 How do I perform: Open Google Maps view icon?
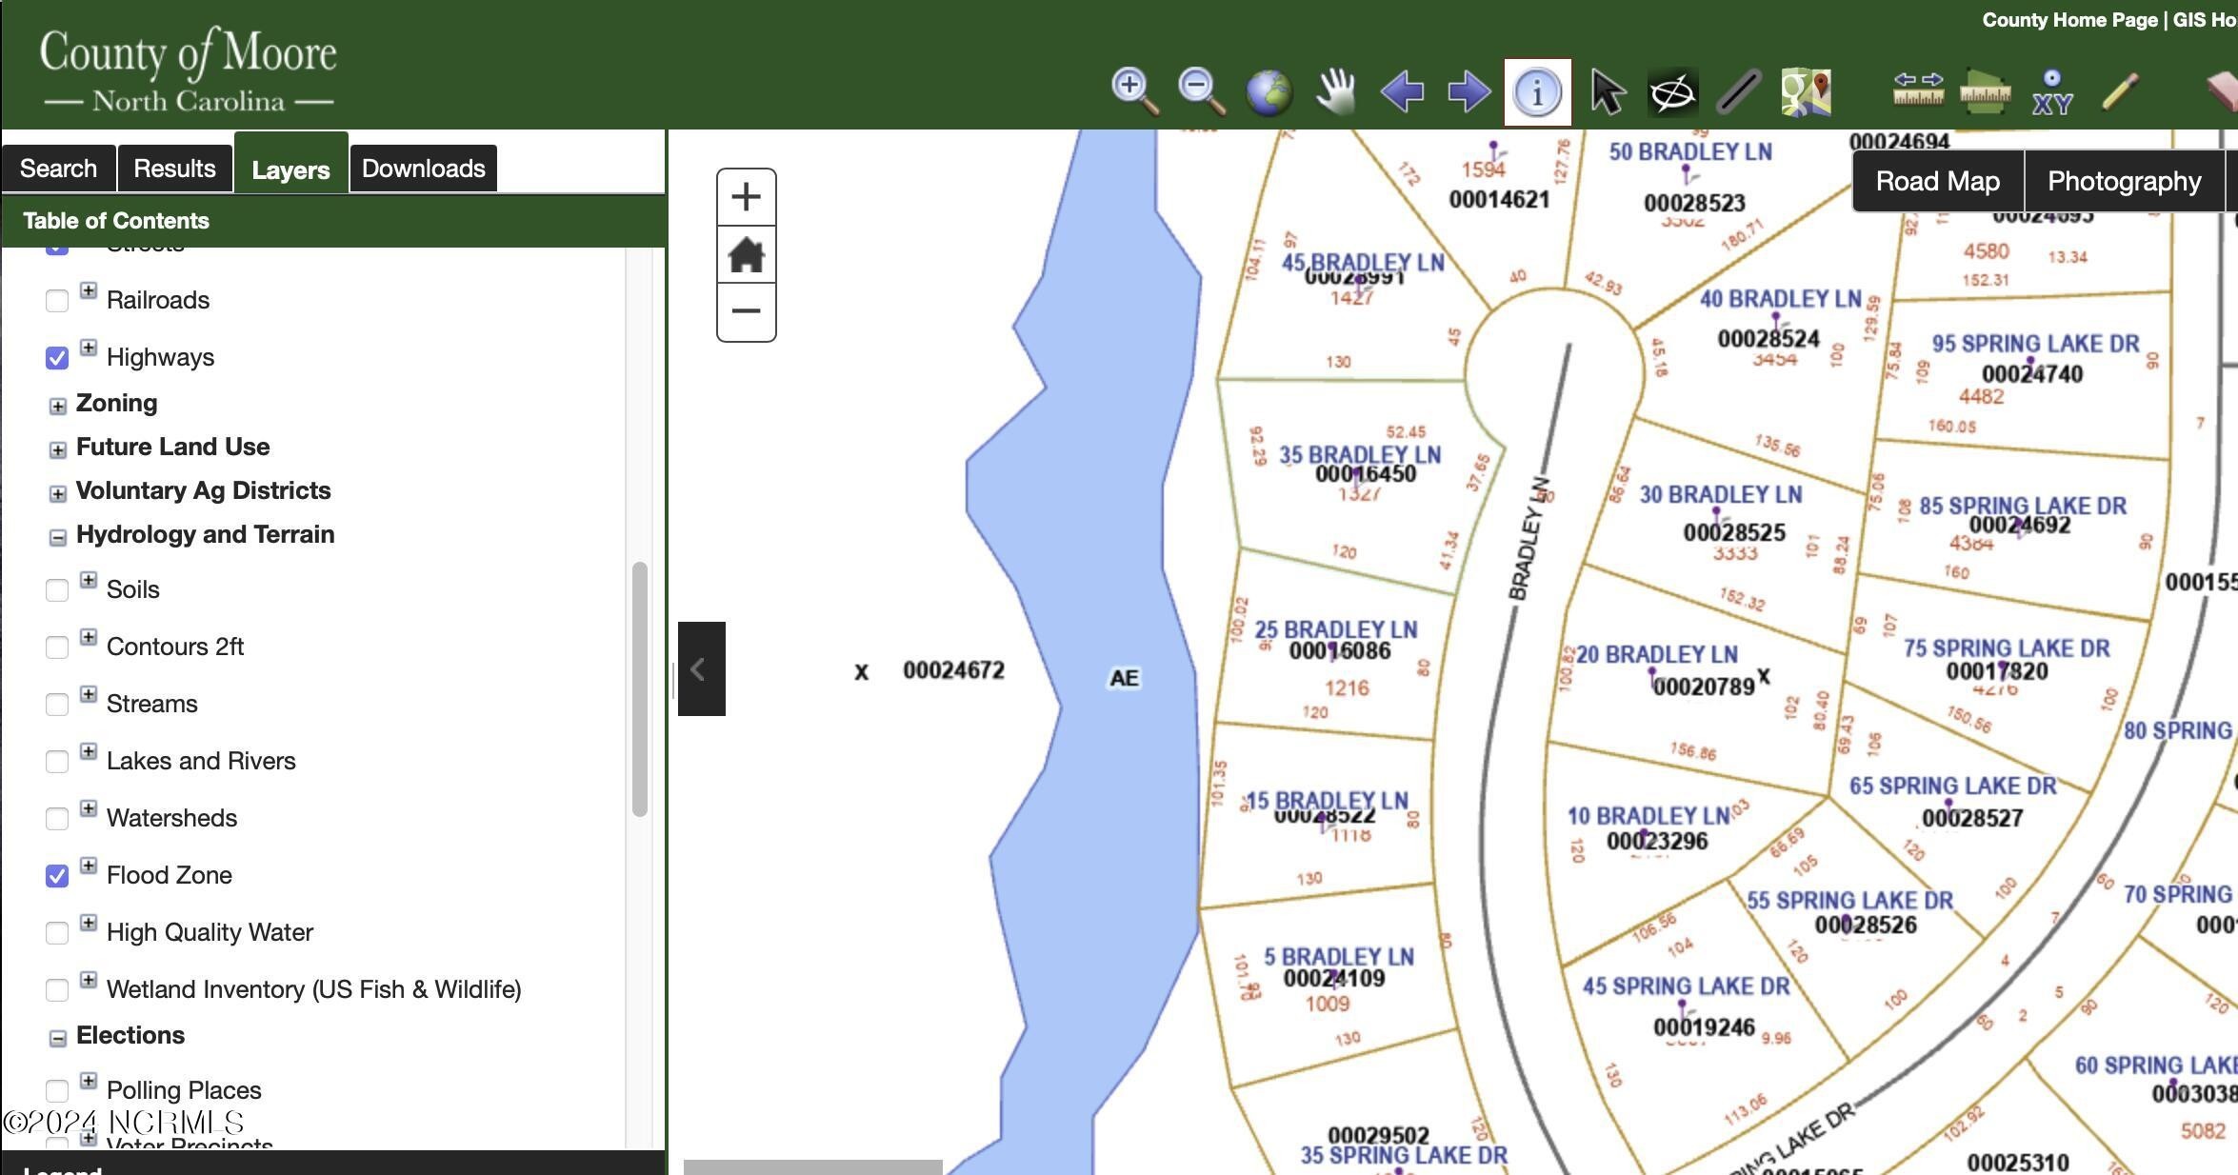click(1806, 92)
